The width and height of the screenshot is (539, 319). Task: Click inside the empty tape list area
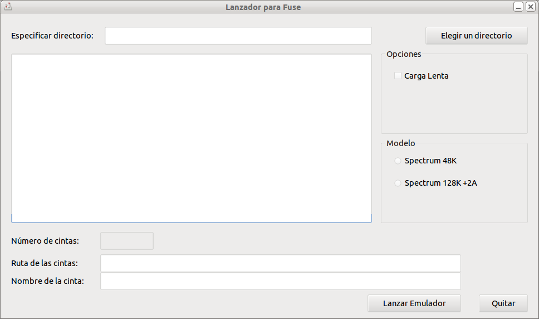click(x=192, y=138)
